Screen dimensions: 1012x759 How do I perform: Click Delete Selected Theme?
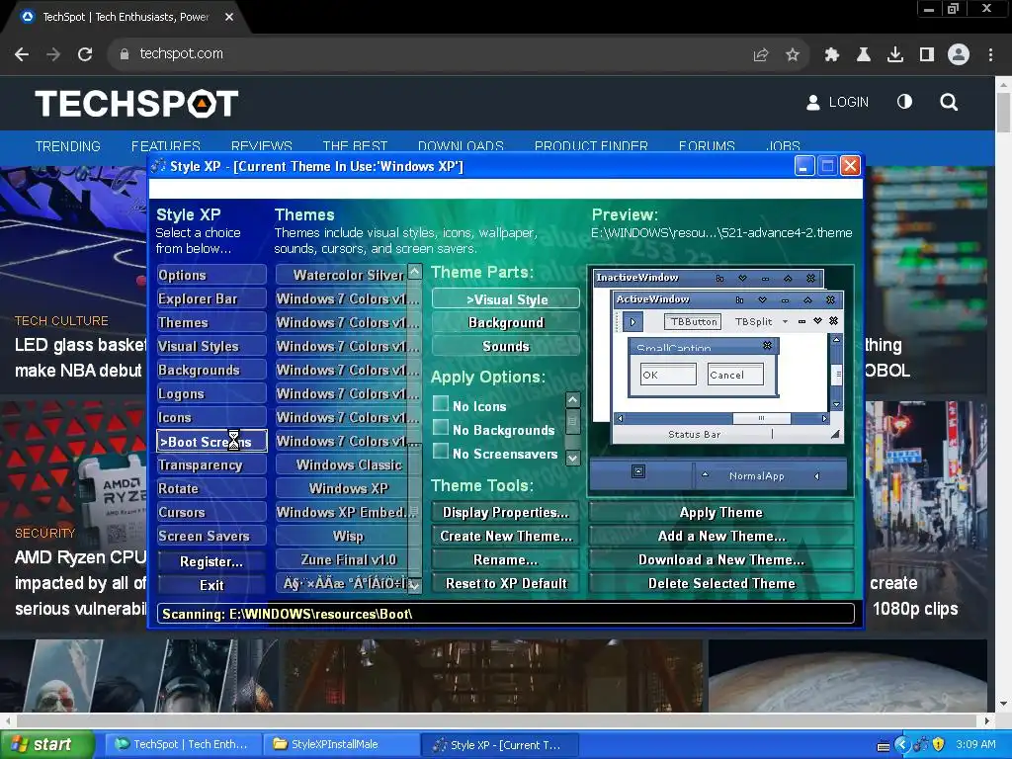point(720,583)
